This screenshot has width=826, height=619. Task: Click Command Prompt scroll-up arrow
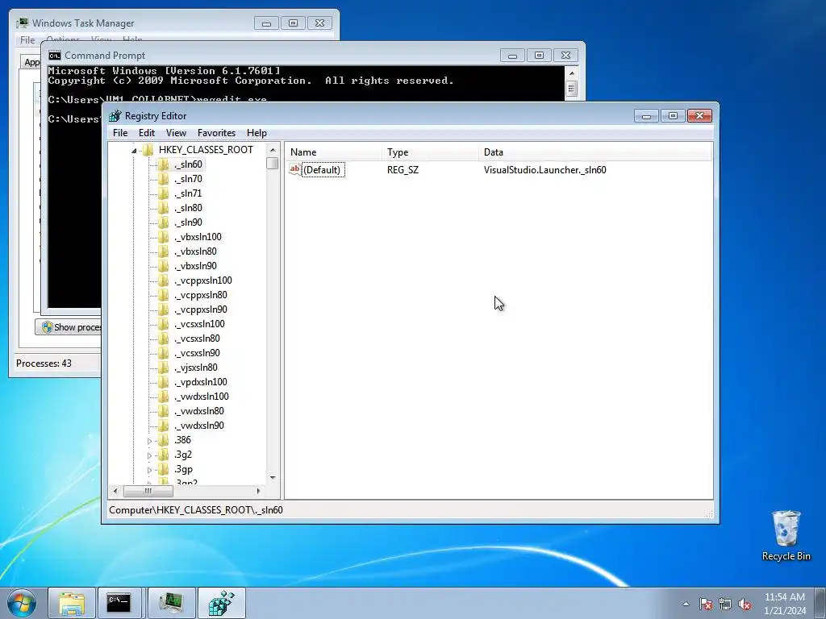pos(572,73)
